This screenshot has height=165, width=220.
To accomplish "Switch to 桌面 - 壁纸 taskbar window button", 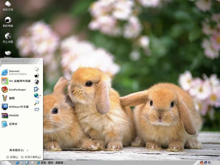I will [x=51, y=163].
